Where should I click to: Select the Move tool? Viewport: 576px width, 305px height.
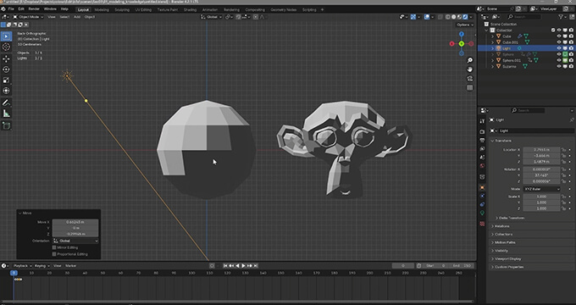pos(6,58)
